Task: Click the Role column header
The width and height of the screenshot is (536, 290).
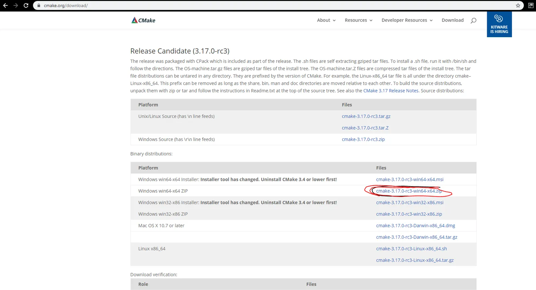Action: pyautogui.click(x=143, y=284)
